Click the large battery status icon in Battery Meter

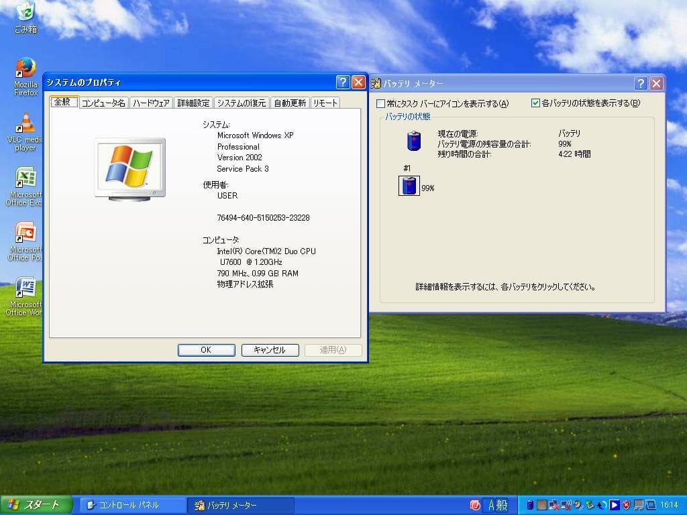click(x=414, y=141)
